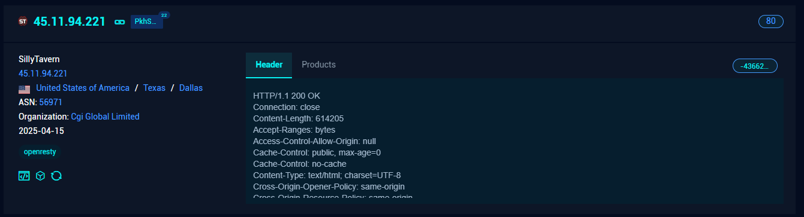
Task: Click the small 22 count badge
Action: click(164, 14)
